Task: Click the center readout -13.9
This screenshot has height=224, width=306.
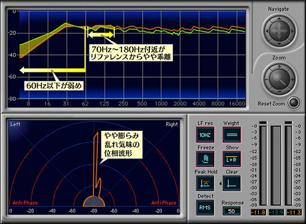Action: (x=276, y=213)
